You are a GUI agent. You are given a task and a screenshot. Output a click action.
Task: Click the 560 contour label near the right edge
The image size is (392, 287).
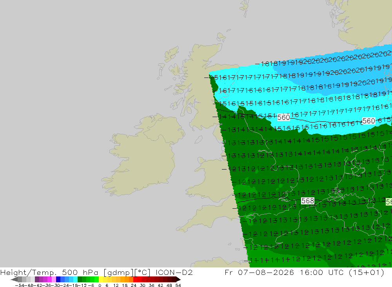tap(369, 121)
